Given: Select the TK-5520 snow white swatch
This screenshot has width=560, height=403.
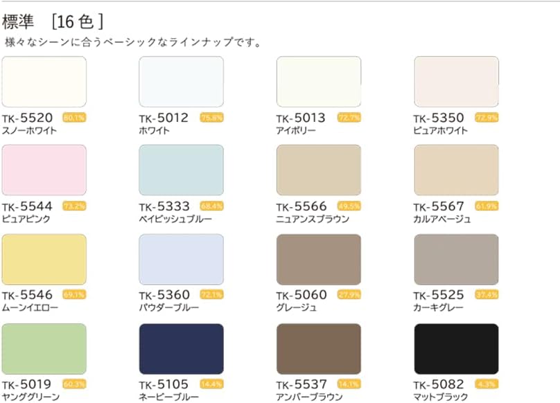Looking at the screenshot, I should tap(44, 82).
